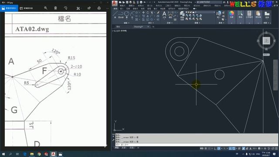The height and width of the screenshot is (157, 279).
Task: Expand the Draw panel flyout
Action: [x=126, y=23]
